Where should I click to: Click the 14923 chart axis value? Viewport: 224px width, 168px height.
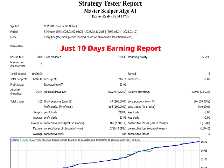204,150
